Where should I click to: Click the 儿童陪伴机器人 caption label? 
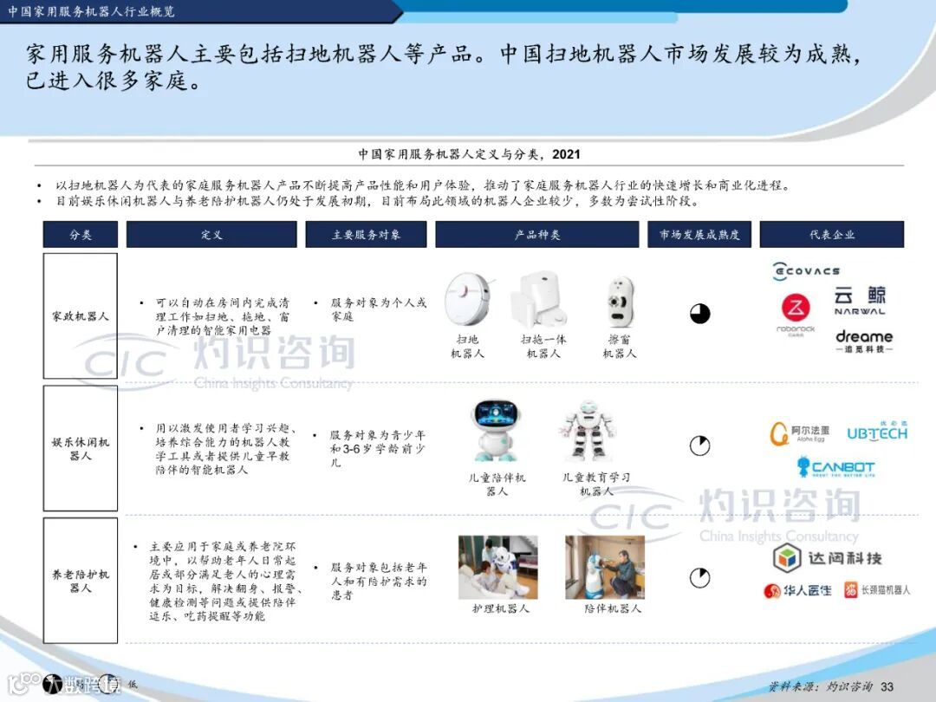(497, 484)
